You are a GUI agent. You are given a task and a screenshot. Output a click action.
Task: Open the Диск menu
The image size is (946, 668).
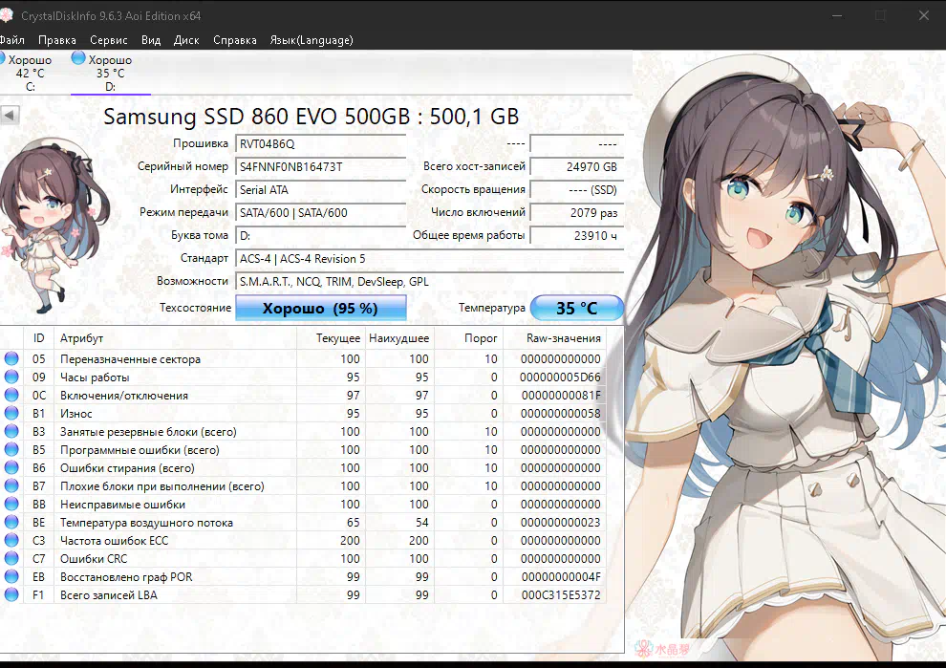coord(186,40)
